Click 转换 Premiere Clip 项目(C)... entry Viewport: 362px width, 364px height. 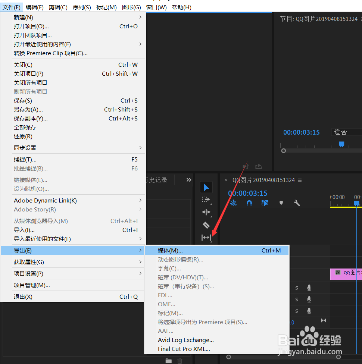(73, 53)
